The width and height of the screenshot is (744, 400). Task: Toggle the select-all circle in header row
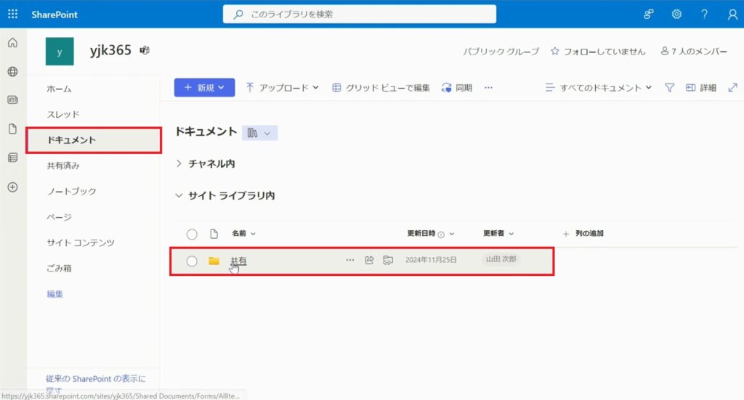point(192,234)
